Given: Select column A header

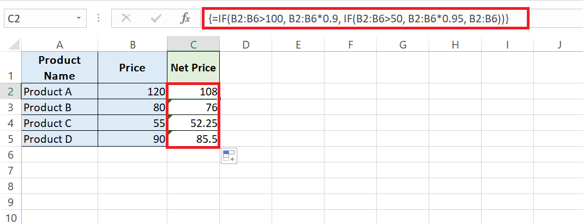Looking at the screenshot, I should [59, 45].
